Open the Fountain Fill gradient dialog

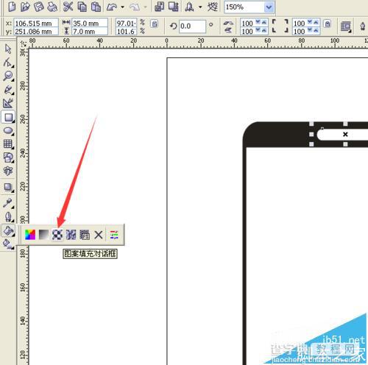coord(43,235)
